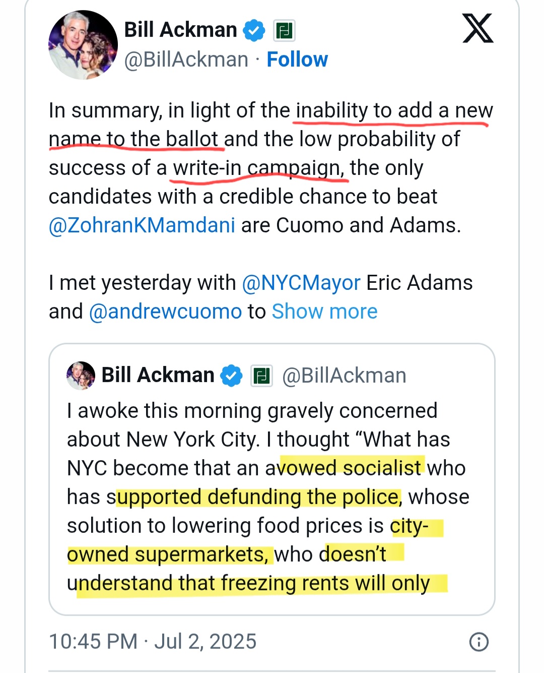The image size is (544, 673).
Task: Click the quoted tweet's Bill Ackman name
Action: click(x=158, y=376)
